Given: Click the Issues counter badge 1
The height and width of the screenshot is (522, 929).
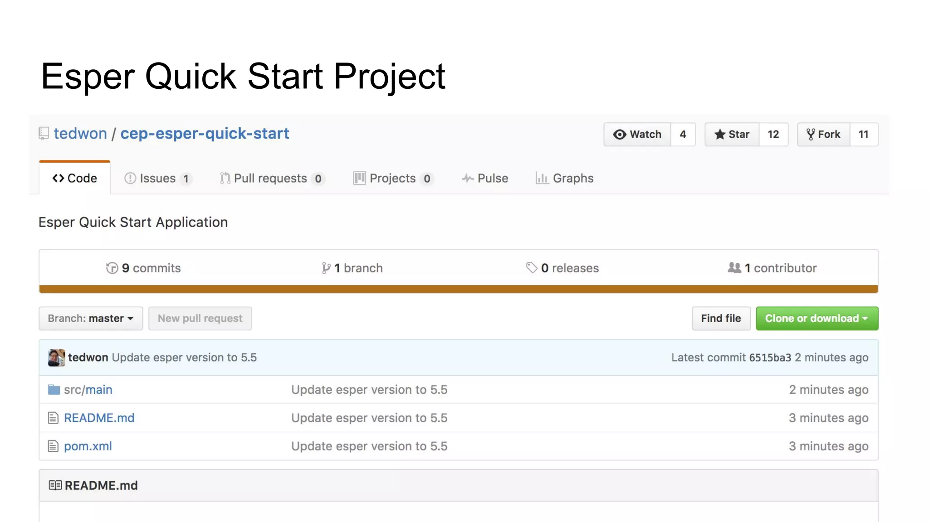Looking at the screenshot, I should coord(186,179).
